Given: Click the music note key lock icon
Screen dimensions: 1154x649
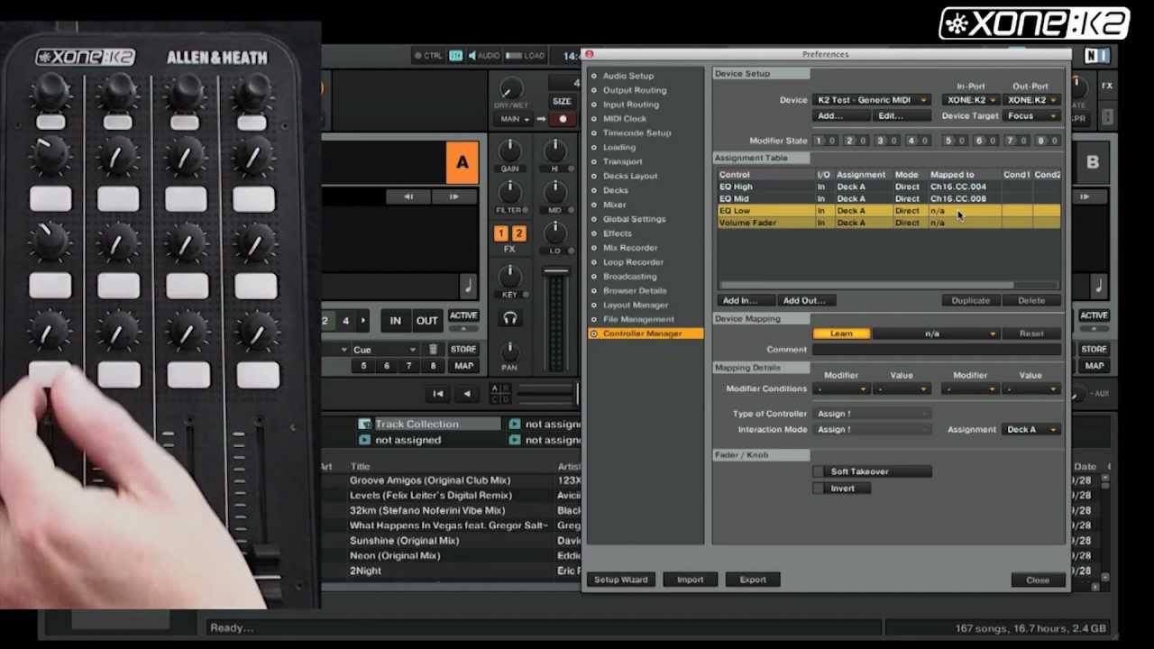Looking at the screenshot, I should tap(467, 287).
